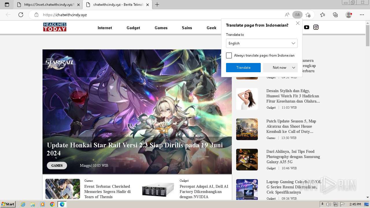370x208 pixels.
Task: Close the 3nxet.chatwithcindy.xyz tab
Action: click(x=78, y=5)
